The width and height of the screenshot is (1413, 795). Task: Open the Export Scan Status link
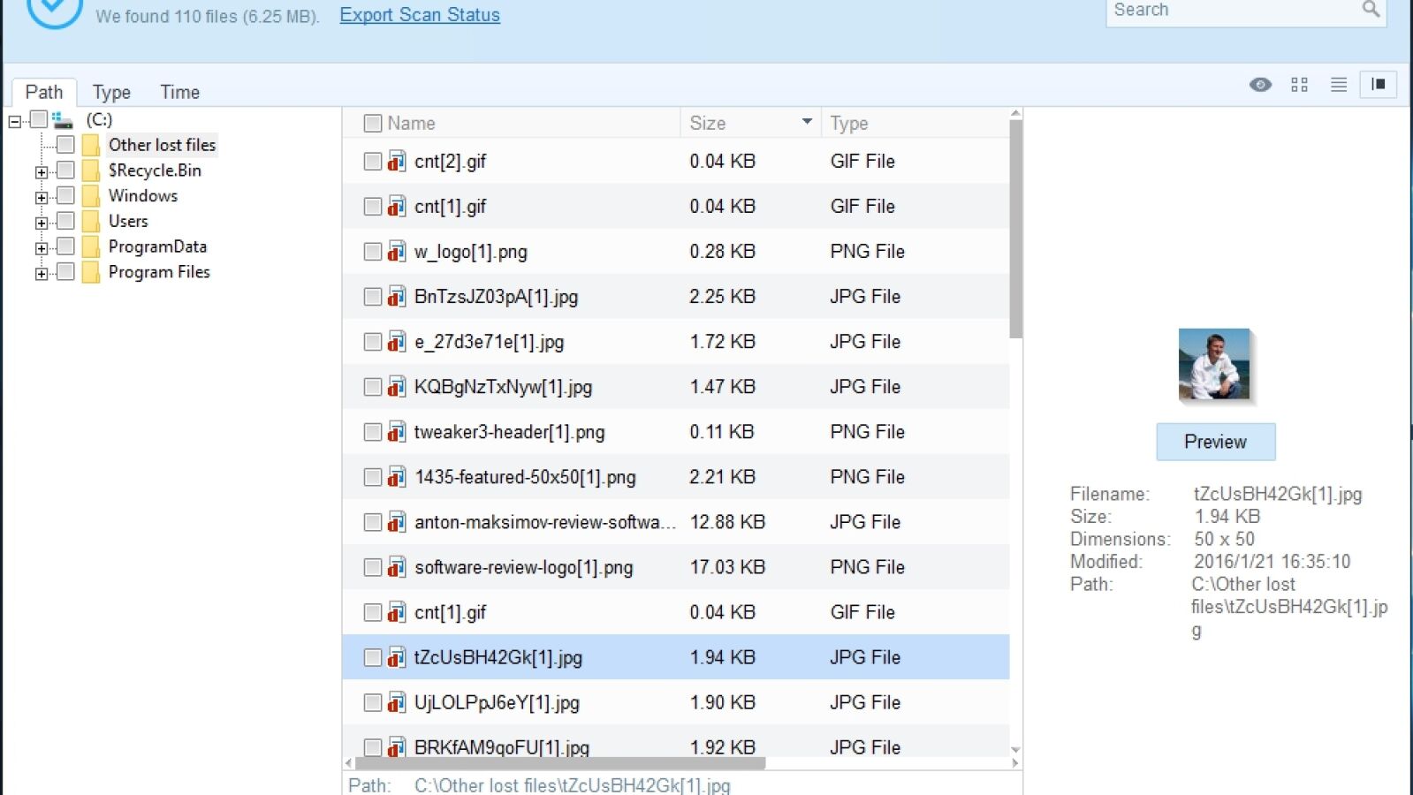420,15
